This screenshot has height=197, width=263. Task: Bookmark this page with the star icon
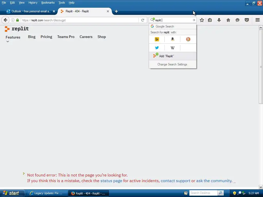pos(202,20)
